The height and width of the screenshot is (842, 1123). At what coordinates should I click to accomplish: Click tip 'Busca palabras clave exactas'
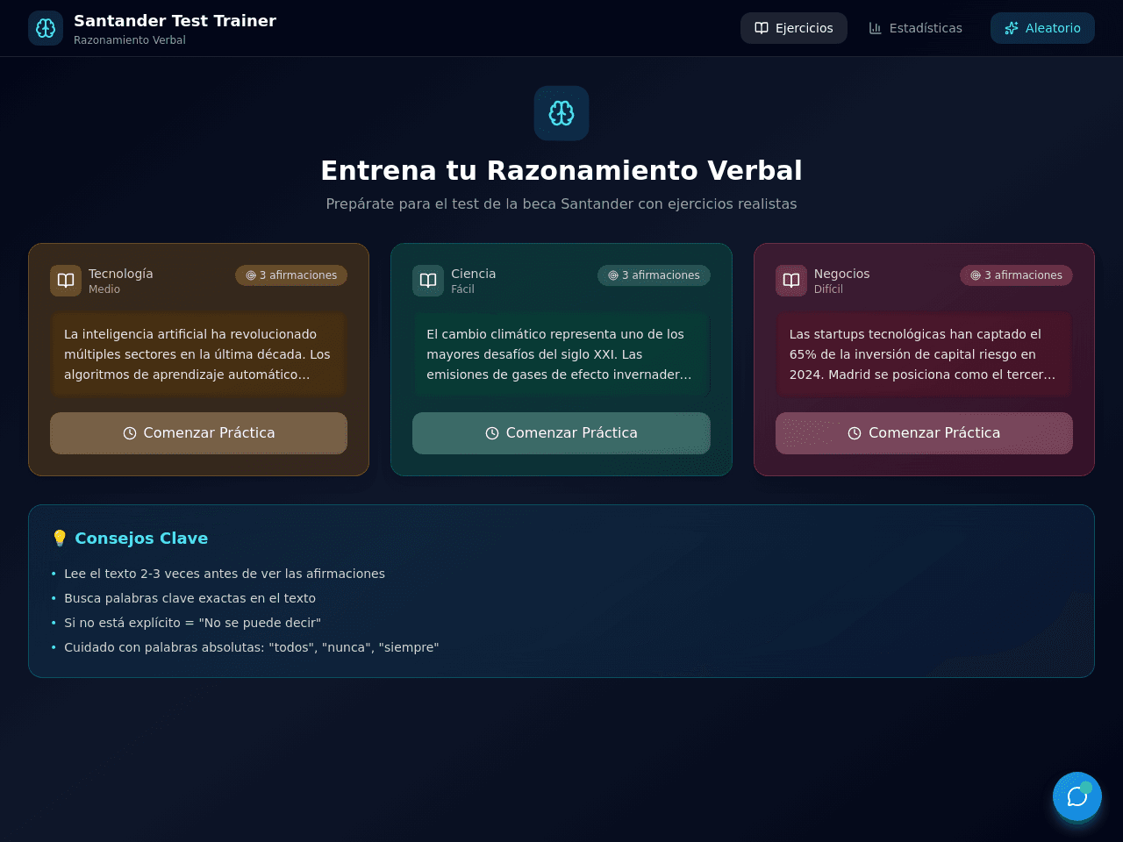190,598
